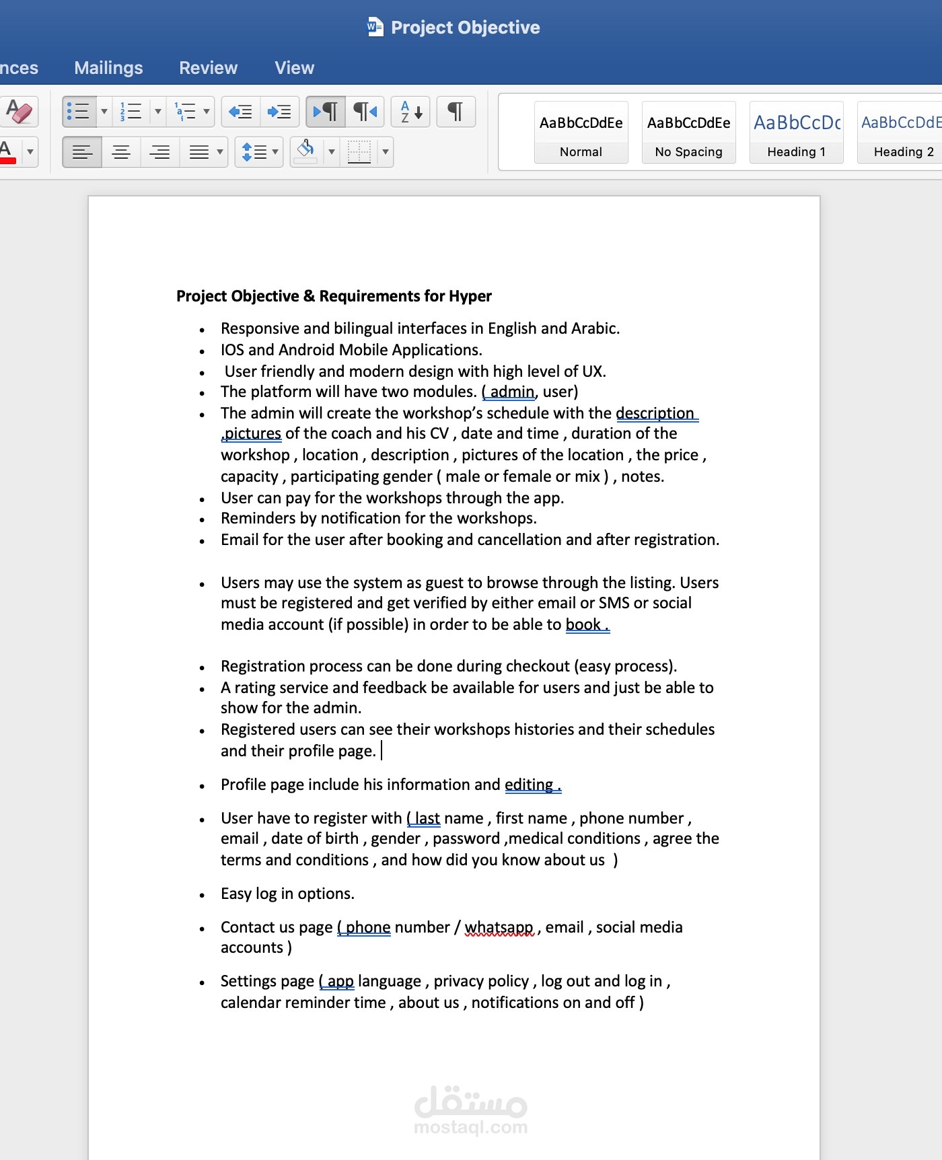Expand the borders dropdown arrow

pyautogui.click(x=386, y=152)
